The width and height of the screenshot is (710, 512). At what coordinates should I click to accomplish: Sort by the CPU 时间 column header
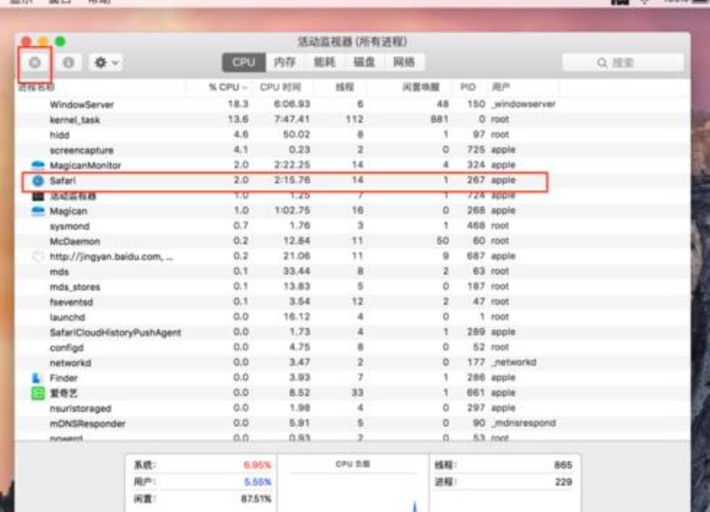tap(280, 87)
